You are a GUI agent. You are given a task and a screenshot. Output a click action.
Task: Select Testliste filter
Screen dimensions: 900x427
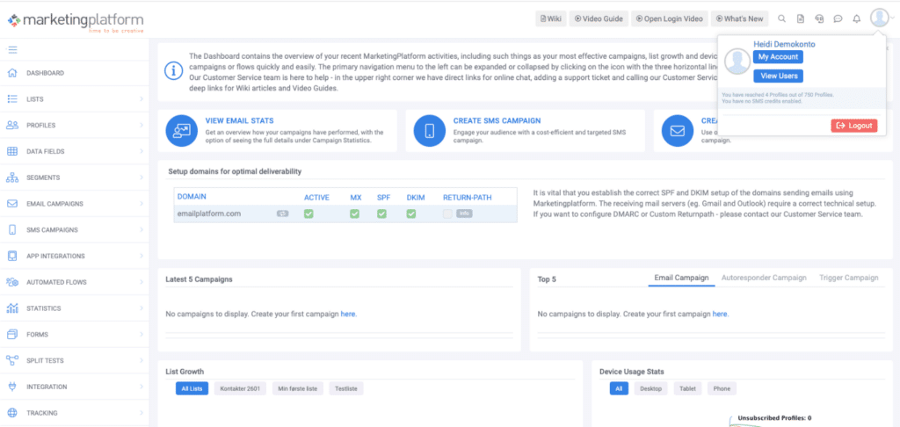[346, 388]
